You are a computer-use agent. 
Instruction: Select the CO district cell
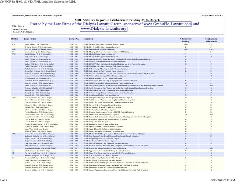pos(13,151)
